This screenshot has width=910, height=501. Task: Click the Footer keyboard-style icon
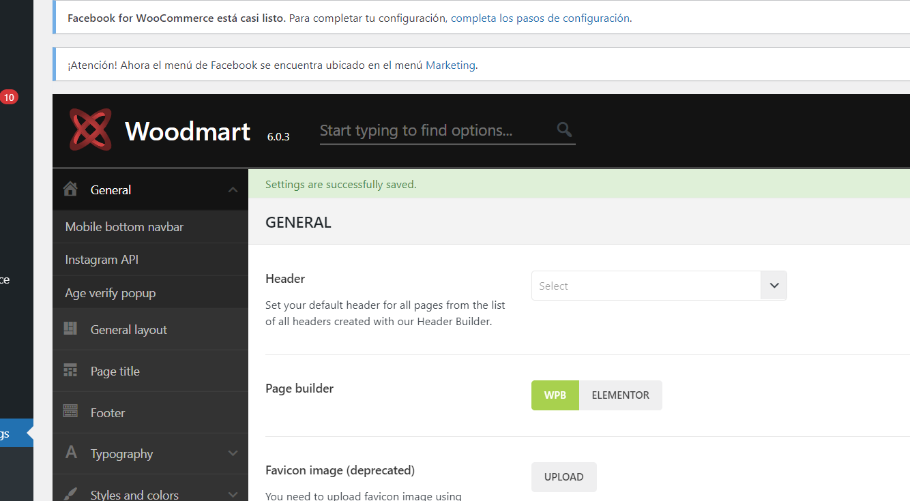70,411
